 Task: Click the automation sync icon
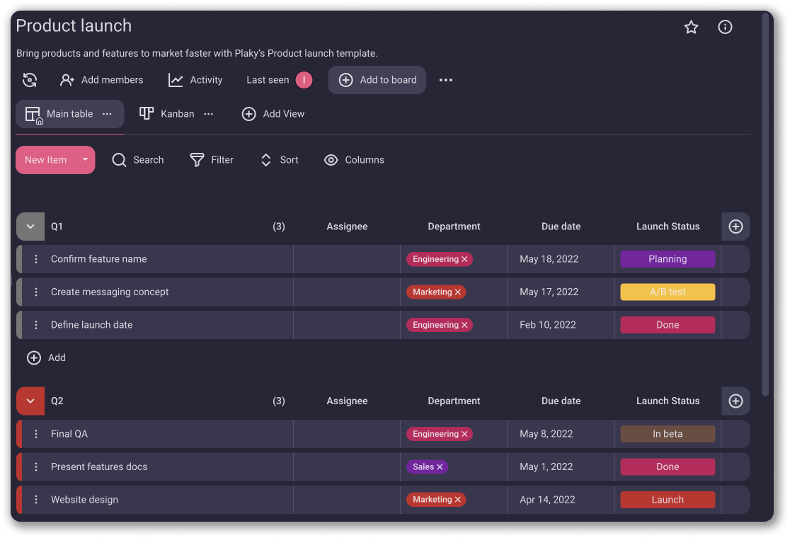pyautogui.click(x=30, y=80)
